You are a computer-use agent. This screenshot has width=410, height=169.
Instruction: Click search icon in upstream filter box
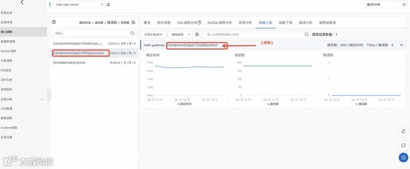[306, 35]
